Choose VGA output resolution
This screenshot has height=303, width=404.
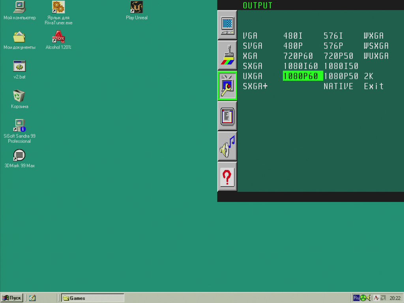(x=250, y=36)
